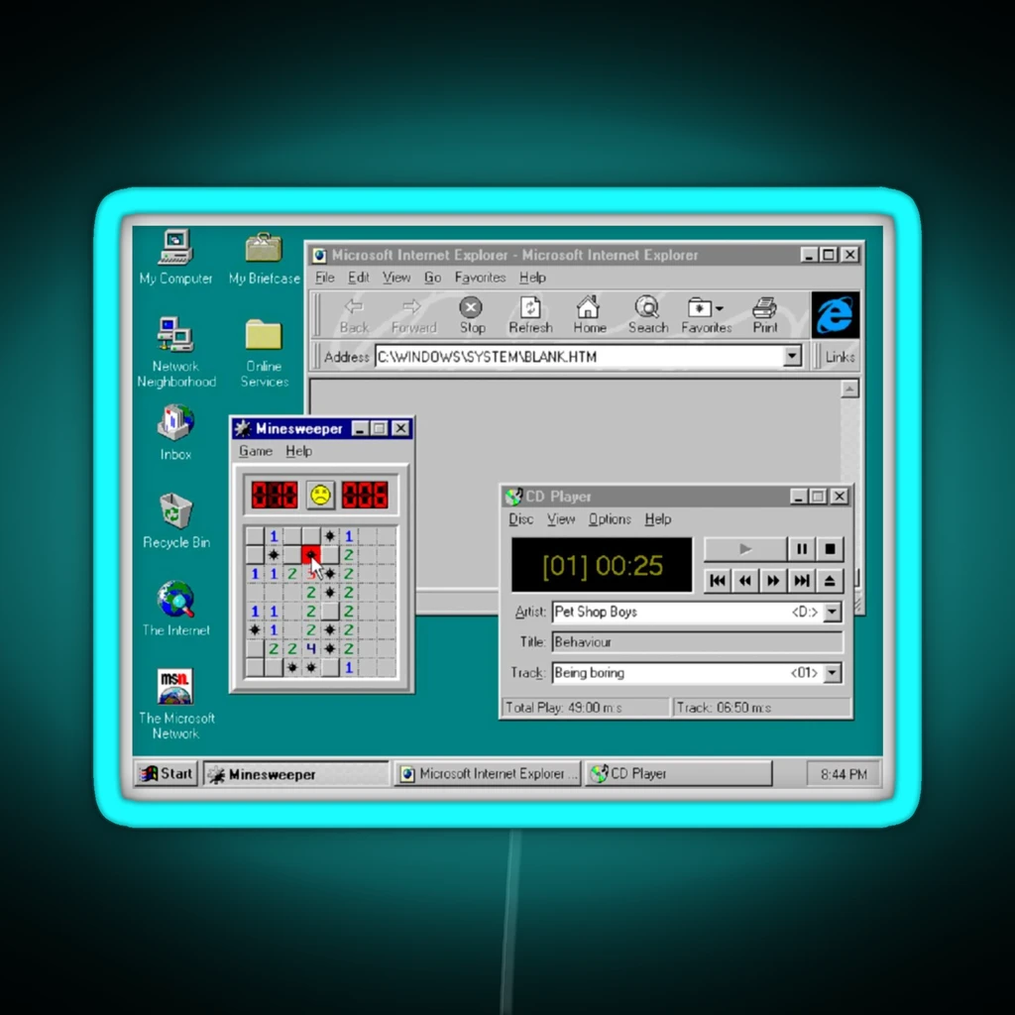
Task: Expand the Address bar dropdown arrow
Action: [792, 356]
